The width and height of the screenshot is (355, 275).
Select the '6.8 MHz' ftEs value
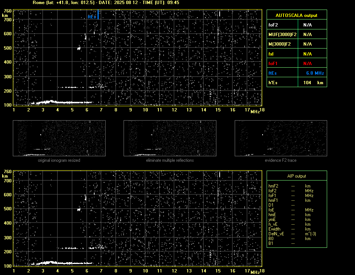click(x=315, y=73)
